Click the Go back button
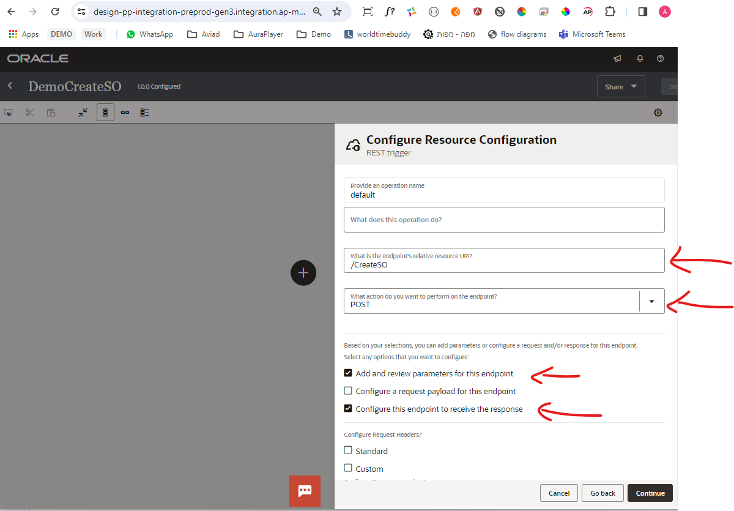The height and width of the screenshot is (511, 734). coord(602,493)
